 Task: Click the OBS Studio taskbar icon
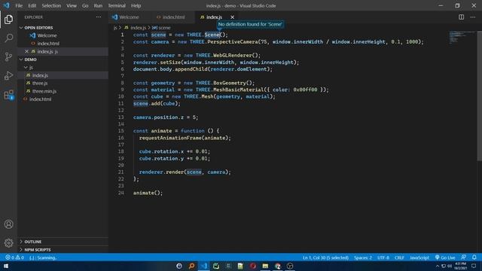pos(290,266)
